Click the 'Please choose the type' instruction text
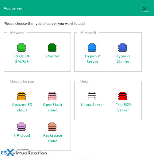The width and height of the screenshot is (154, 159). pyautogui.click(x=44, y=24)
